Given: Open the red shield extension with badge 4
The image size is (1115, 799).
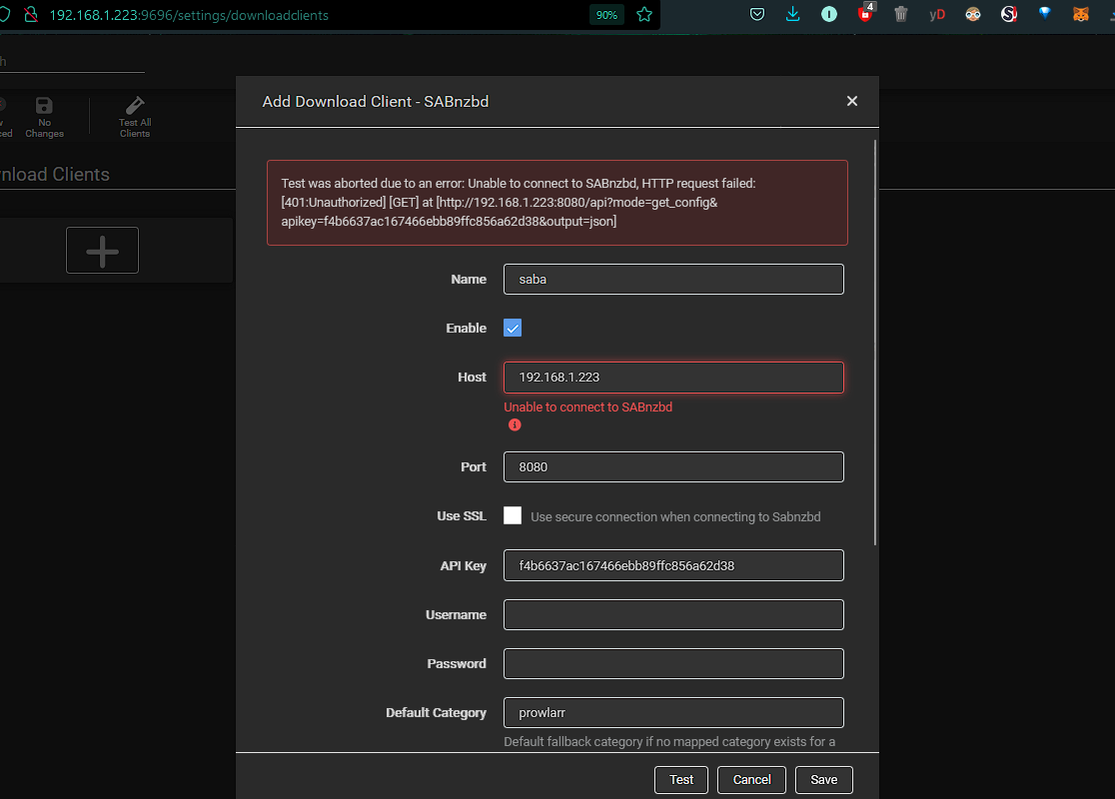Looking at the screenshot, I should coord(865,14).
